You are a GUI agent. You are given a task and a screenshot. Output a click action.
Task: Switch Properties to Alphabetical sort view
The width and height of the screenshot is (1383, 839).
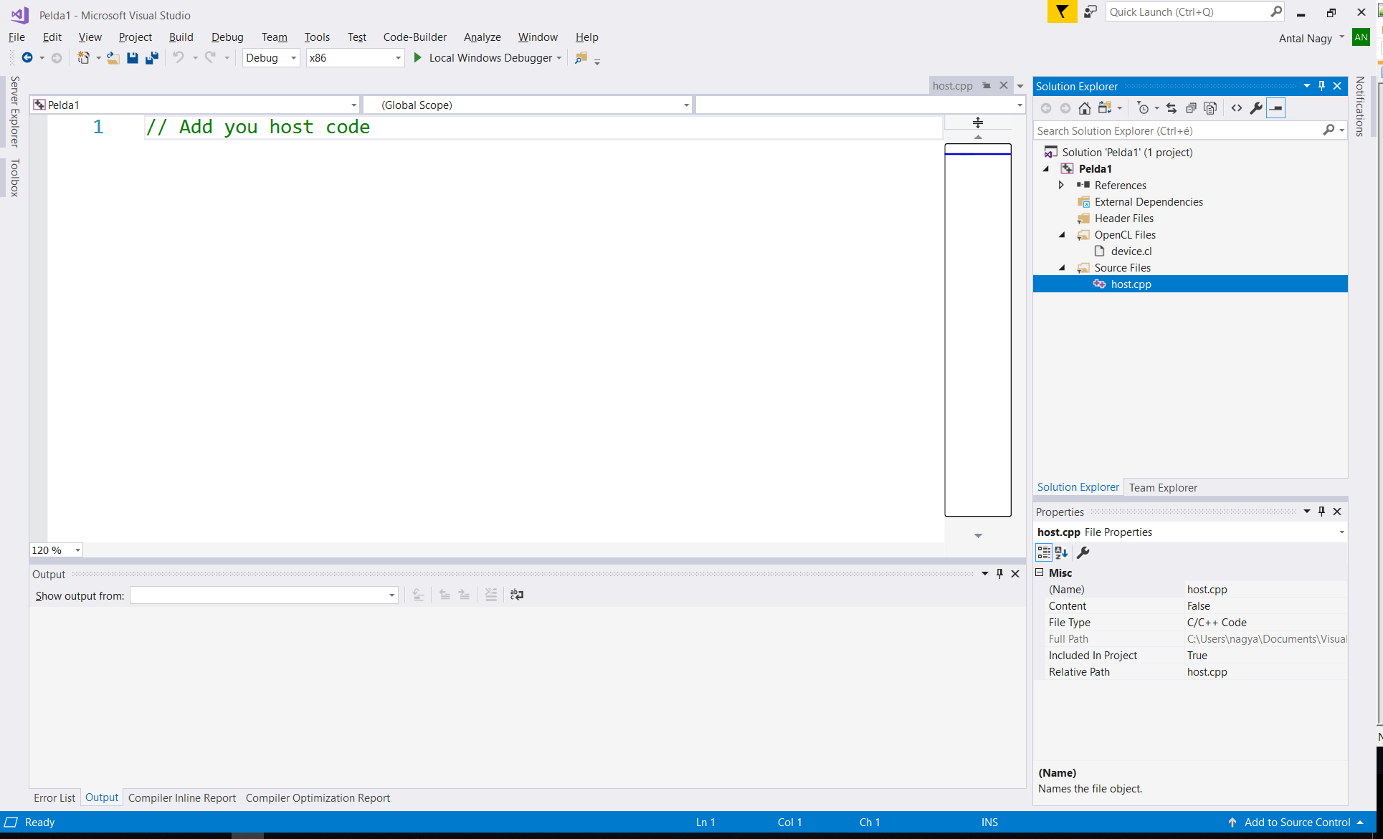(1062, 552)
